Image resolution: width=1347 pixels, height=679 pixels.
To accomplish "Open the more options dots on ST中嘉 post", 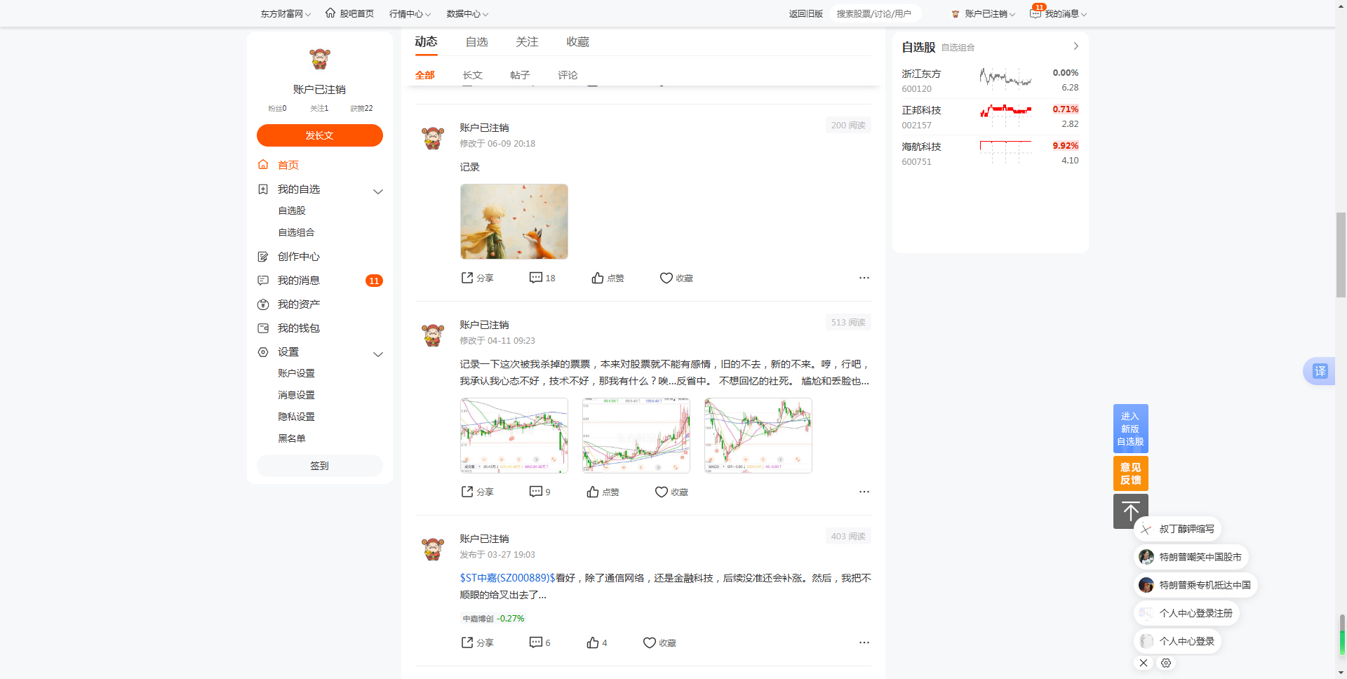I will (x=864, y=643).
